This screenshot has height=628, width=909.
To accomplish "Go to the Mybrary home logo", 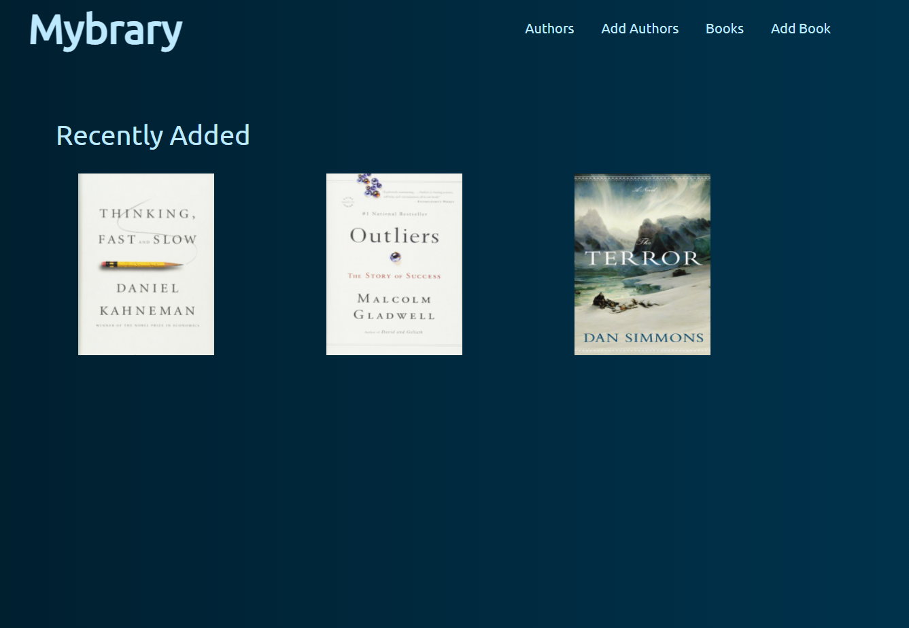I will [105, 31].
